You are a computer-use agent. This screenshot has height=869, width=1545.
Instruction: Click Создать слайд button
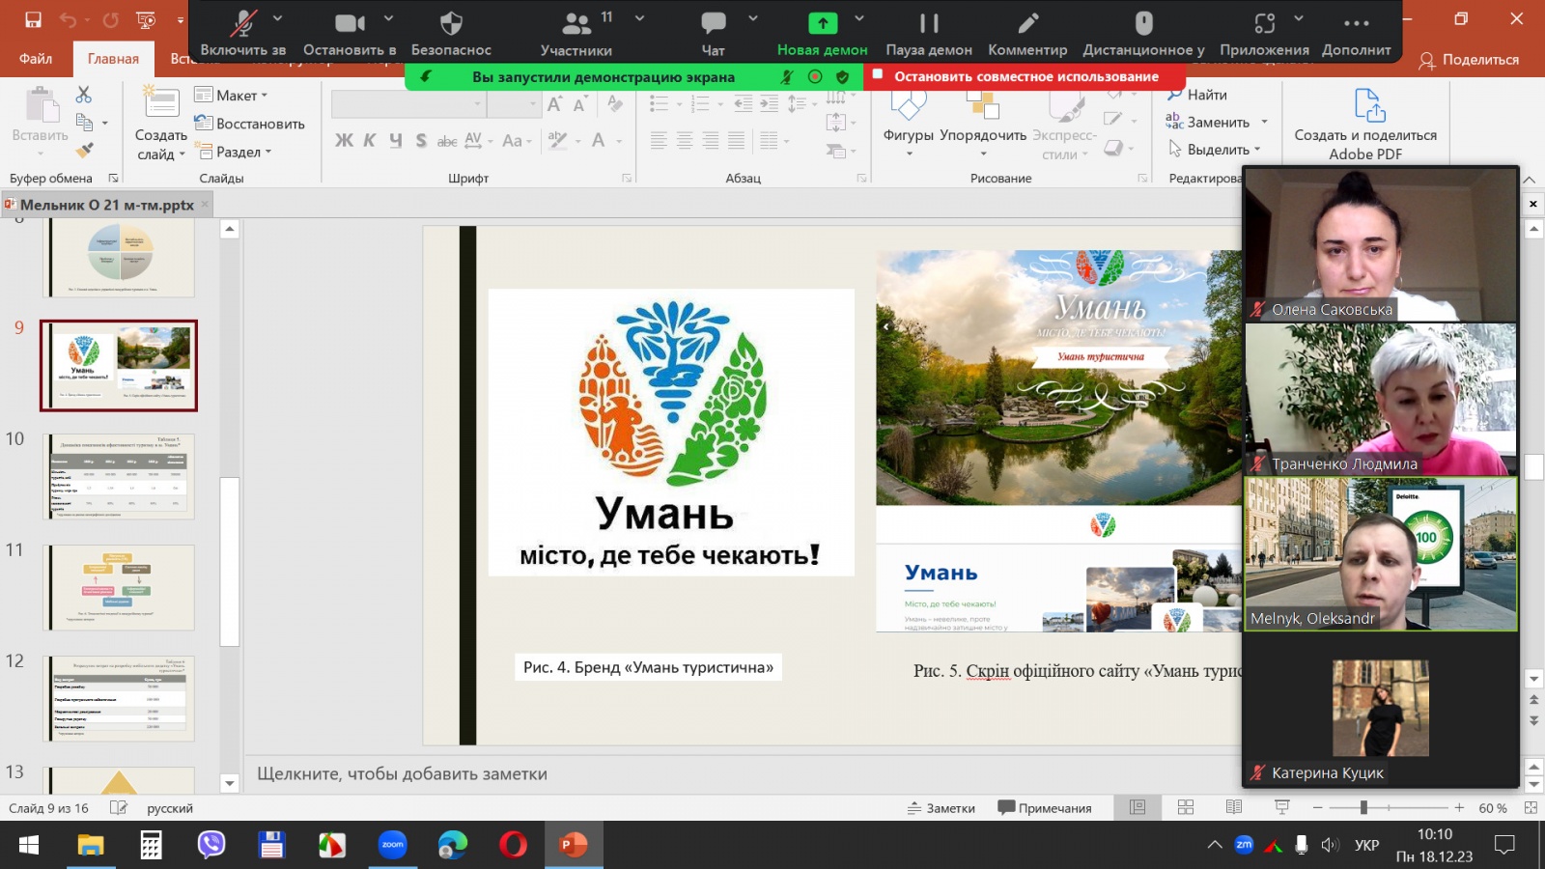[x=161, y=124]
